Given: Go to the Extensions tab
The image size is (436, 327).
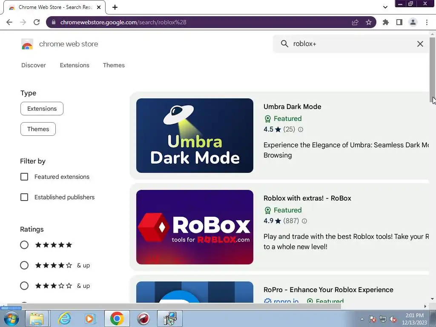Looking at the screenshot, I should point(75,65).
